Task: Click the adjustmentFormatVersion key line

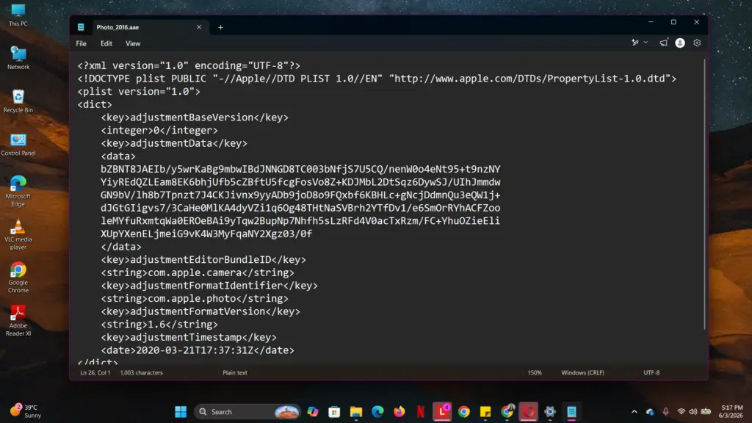Action: [x=200, y=311]
